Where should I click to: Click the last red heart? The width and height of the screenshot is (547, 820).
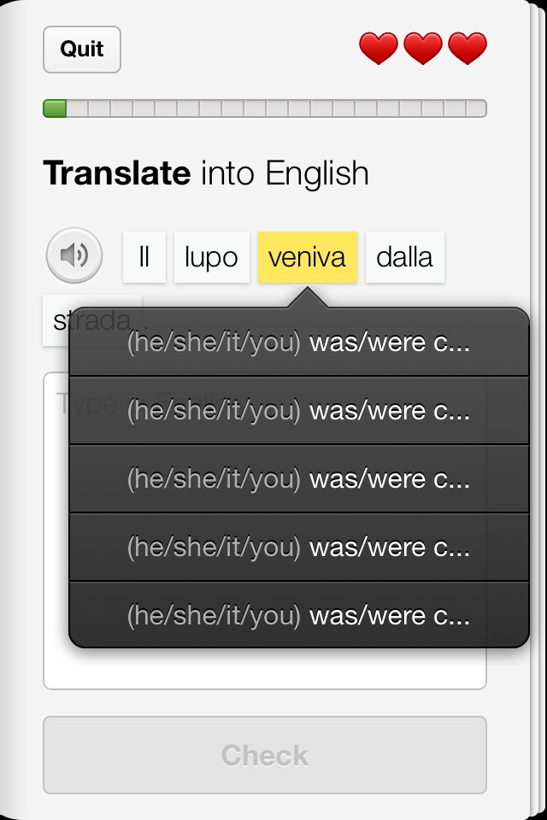click(x=468, y=49)
